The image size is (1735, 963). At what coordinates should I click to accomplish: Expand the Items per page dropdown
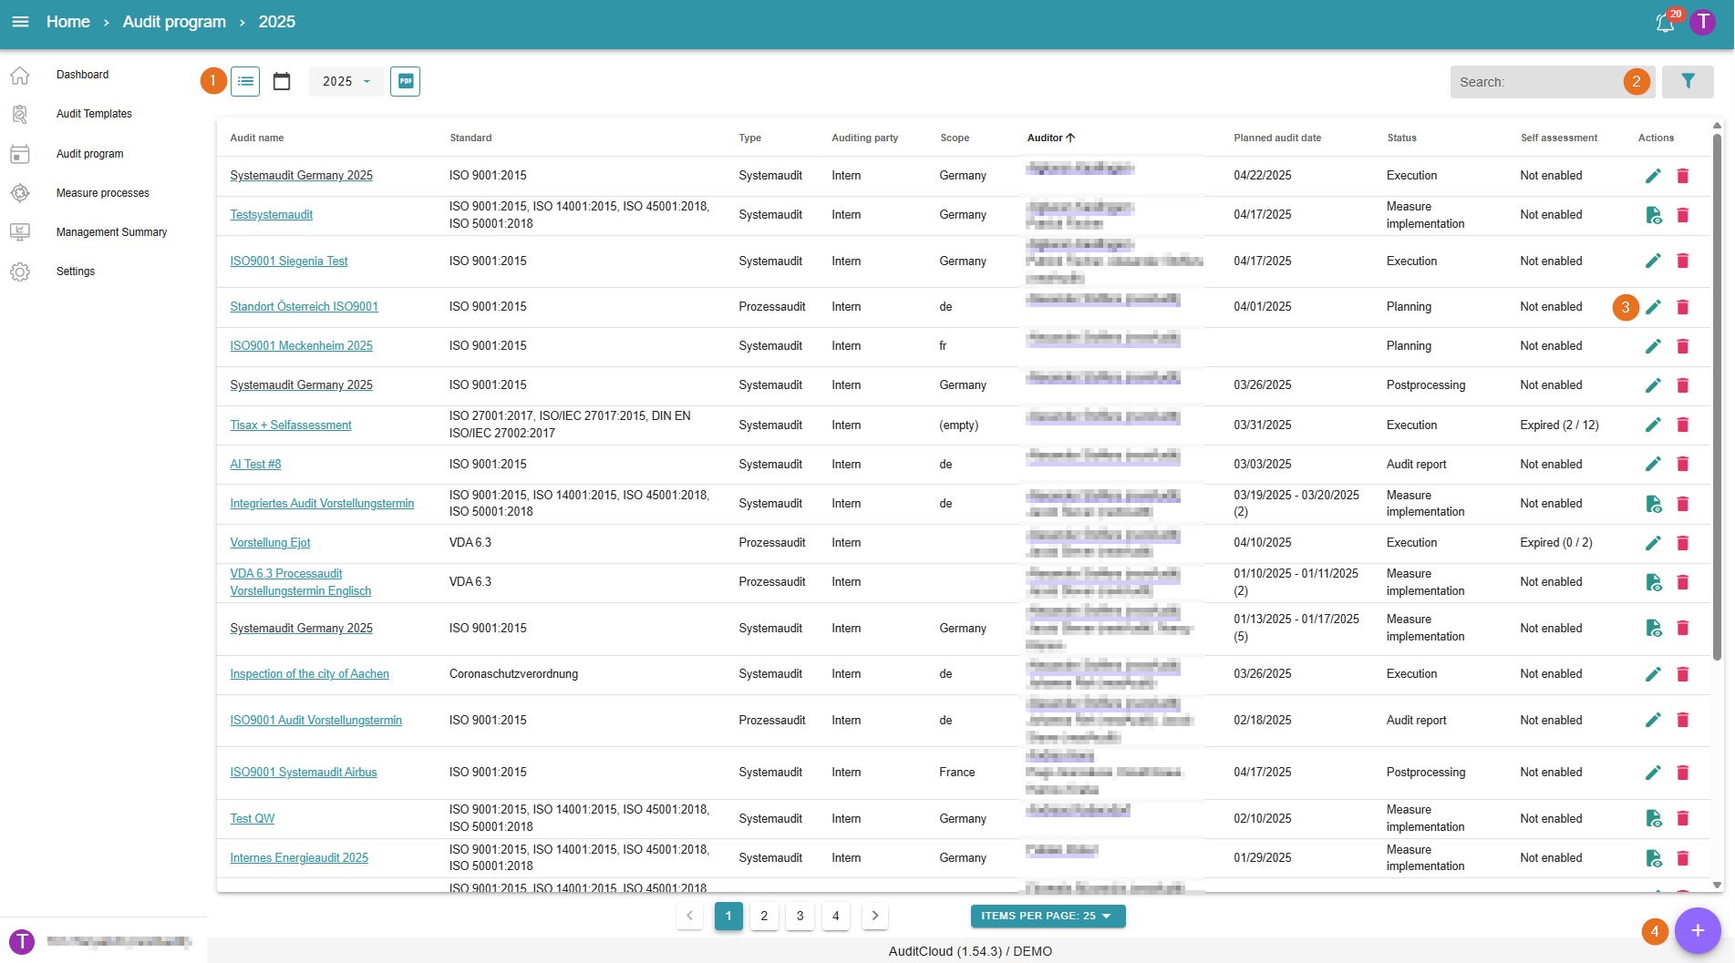pos(1047,917)
